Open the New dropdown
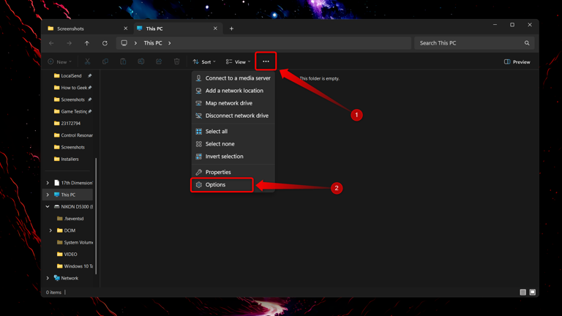 (x=60, y=61)
